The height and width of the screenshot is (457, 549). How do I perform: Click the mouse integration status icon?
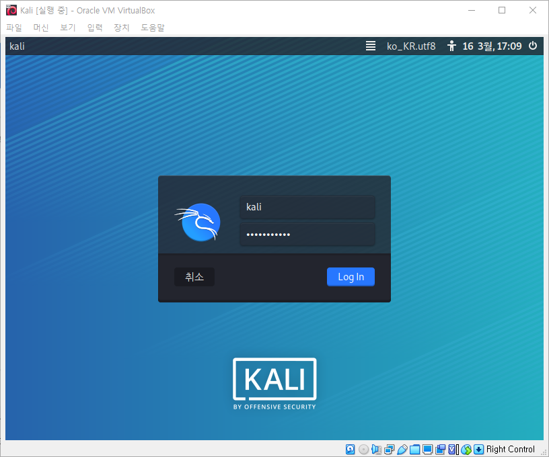coord(466,450)
